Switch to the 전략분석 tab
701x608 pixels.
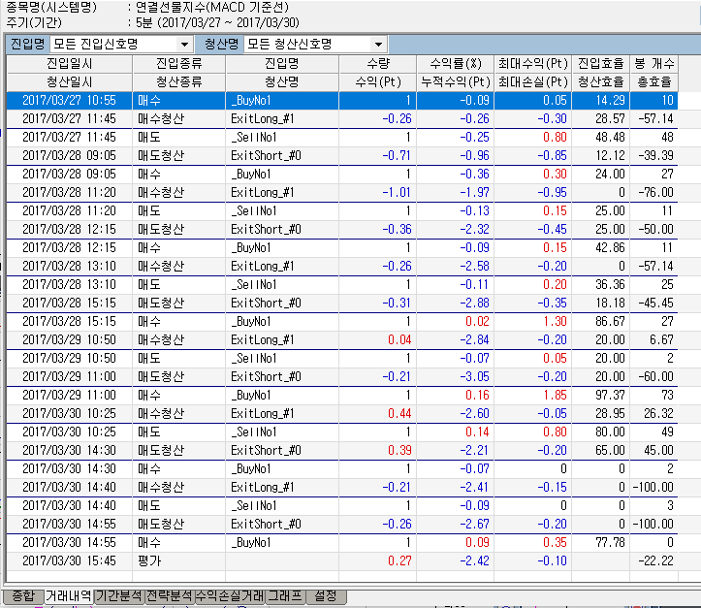point(170,596)
